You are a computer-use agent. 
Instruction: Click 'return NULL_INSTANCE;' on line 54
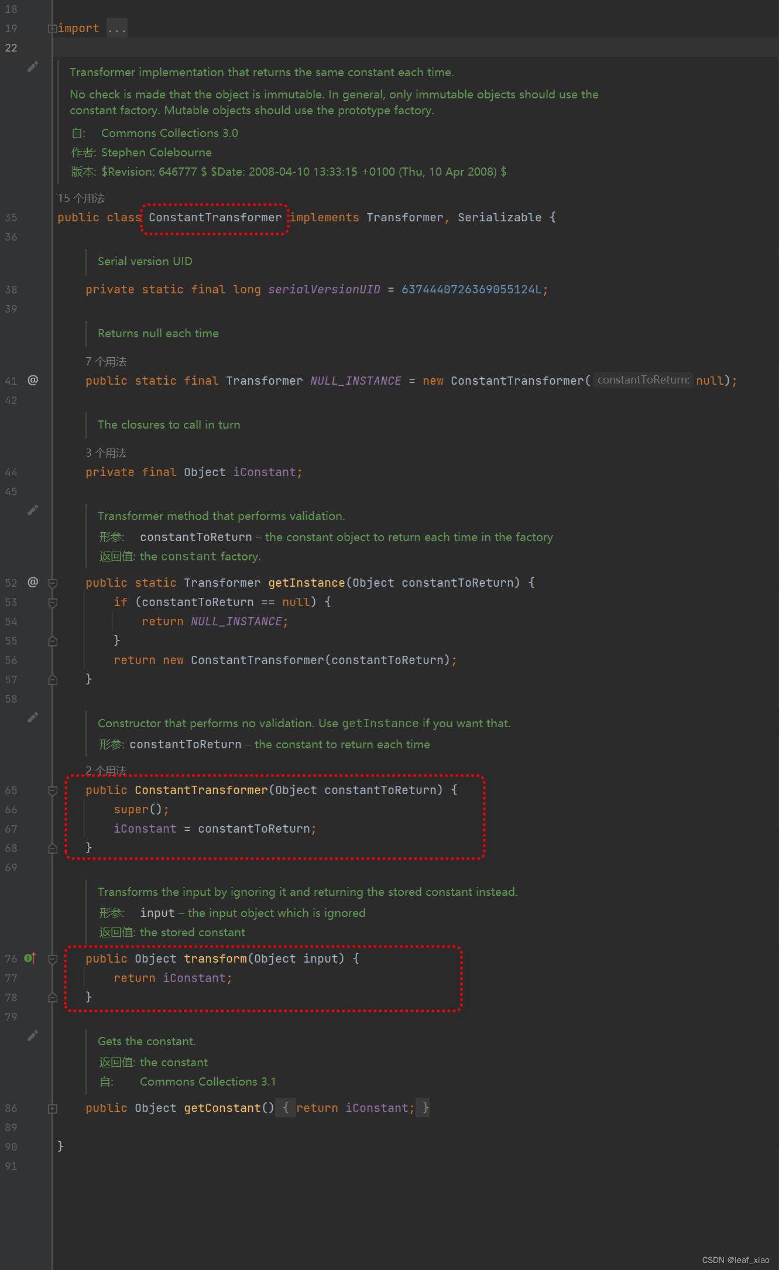(x=215, y=621)
